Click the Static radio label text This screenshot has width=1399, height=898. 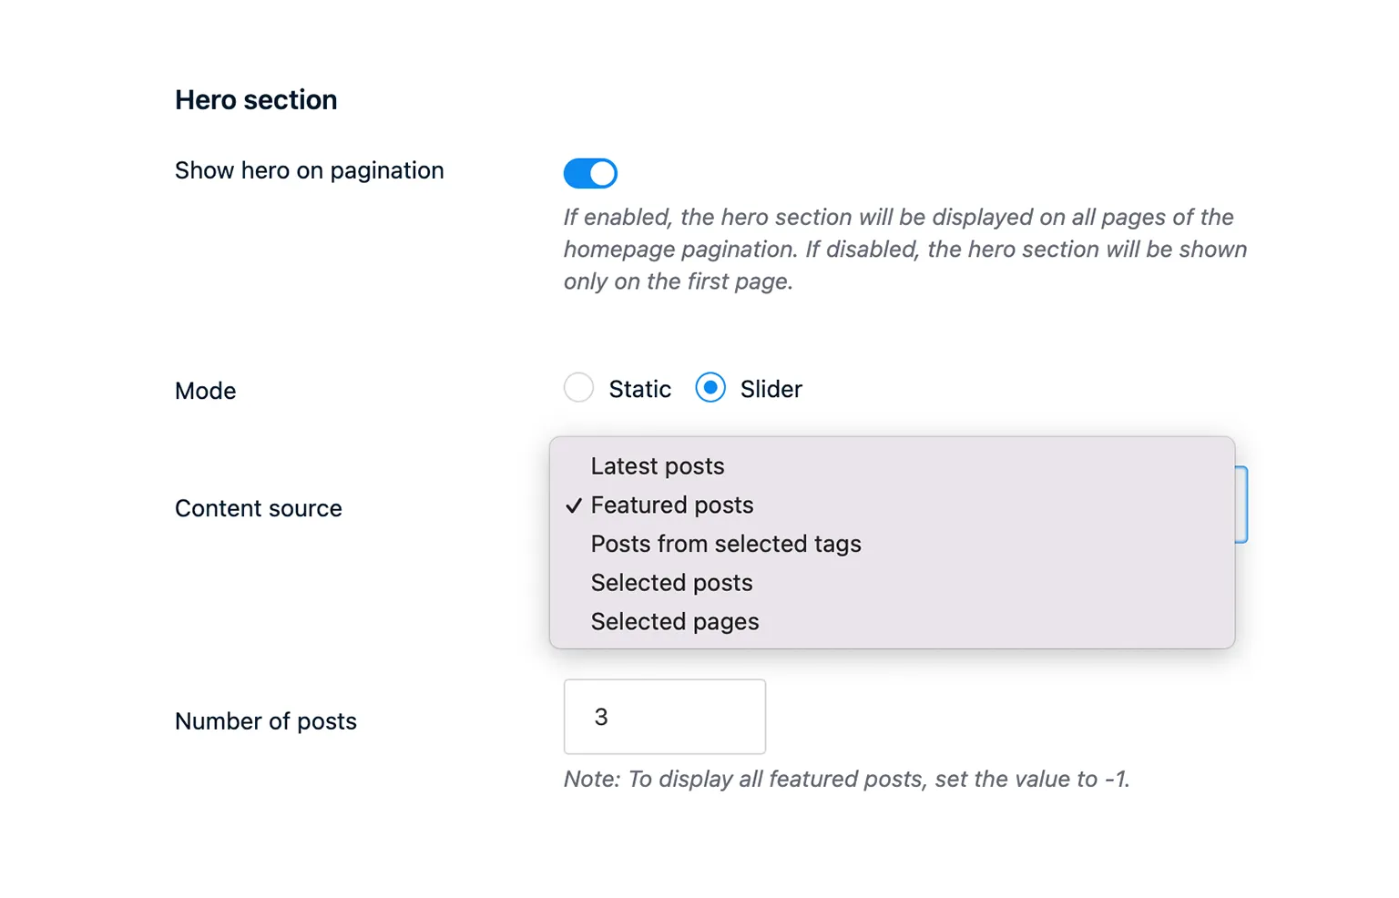[x=640, y=388]
